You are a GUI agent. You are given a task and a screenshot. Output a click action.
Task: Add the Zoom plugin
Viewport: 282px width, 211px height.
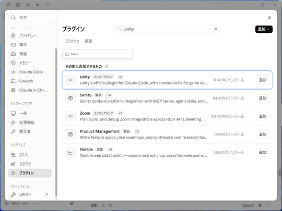click(263, 116)
